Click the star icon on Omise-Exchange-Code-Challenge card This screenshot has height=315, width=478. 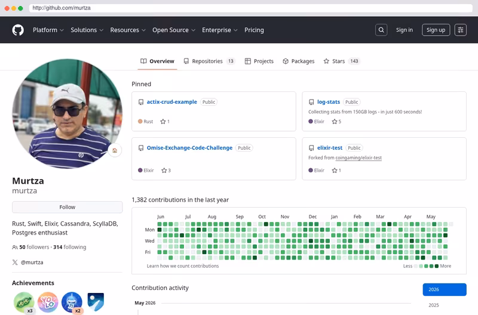coord(164,171)
